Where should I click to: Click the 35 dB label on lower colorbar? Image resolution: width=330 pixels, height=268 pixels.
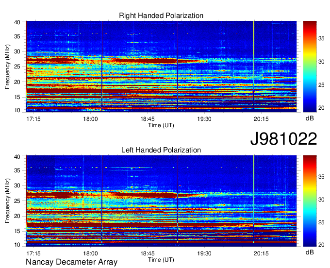pyautogui.click(x=321, y=177)
